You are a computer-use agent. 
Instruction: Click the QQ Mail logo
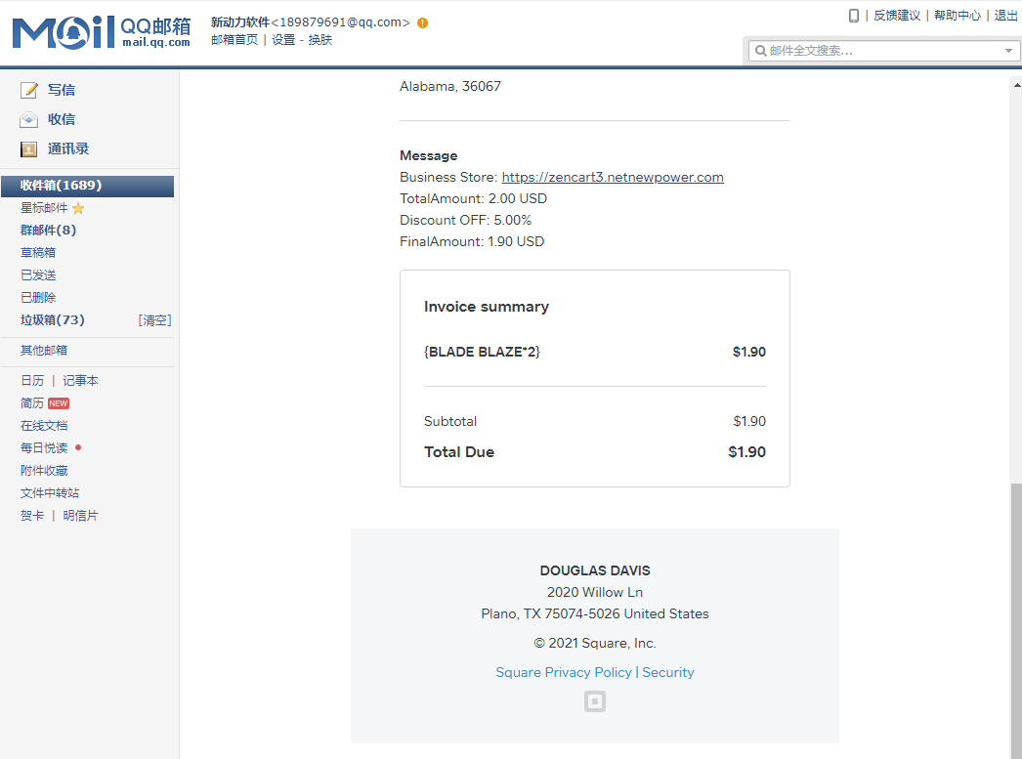102,32
